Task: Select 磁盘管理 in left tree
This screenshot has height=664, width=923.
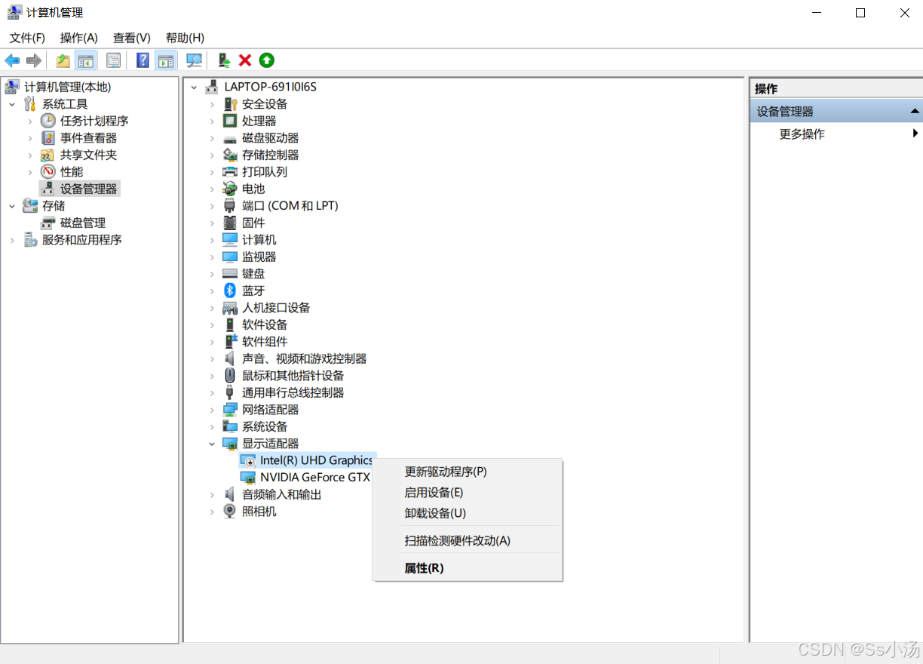Action: tap(83, 223)
